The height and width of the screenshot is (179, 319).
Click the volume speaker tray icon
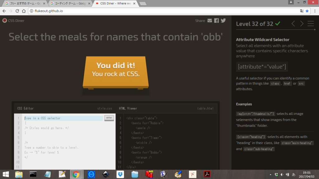click(x=282, y=175)
